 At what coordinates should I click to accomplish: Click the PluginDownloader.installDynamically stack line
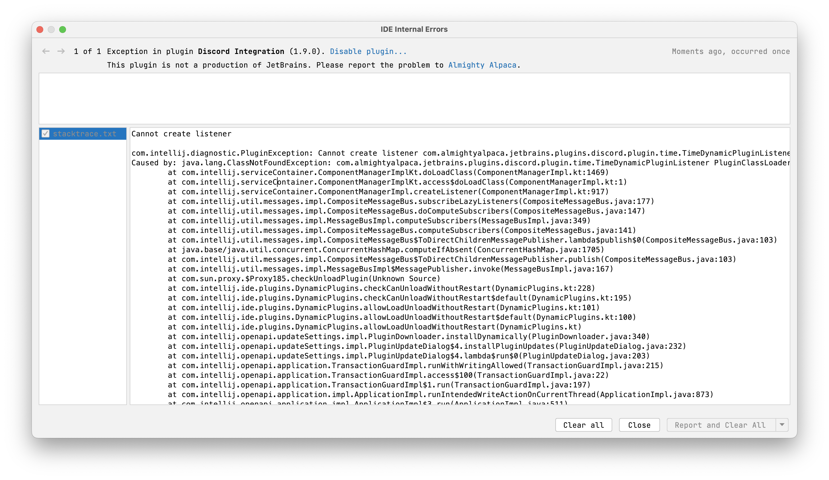click(x=408, y=337)
